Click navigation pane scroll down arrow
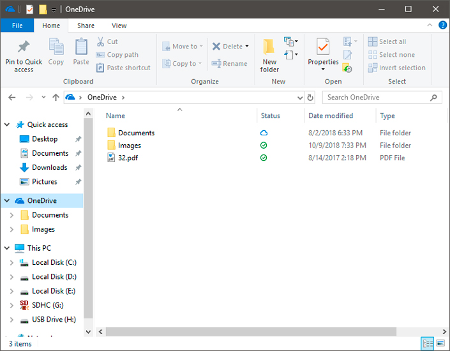Viewport: 450px width, 351px height. [88, 332]
